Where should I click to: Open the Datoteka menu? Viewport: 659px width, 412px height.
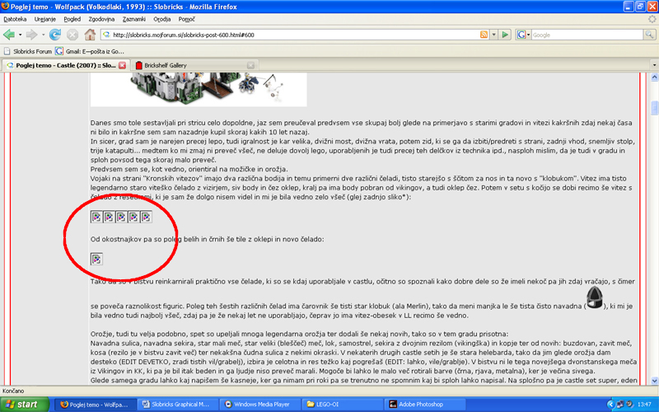point(15,19)
